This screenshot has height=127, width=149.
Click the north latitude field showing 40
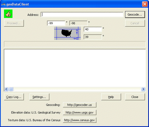tap(93, 29)
